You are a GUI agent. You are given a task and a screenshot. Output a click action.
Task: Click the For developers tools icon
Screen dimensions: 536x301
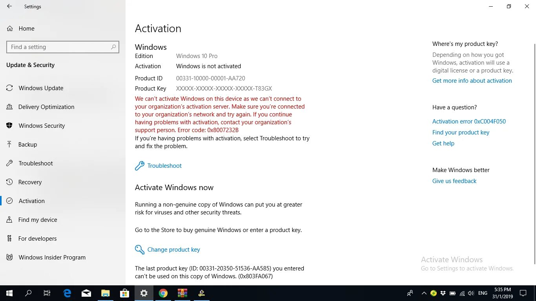(x=9, y=238)
